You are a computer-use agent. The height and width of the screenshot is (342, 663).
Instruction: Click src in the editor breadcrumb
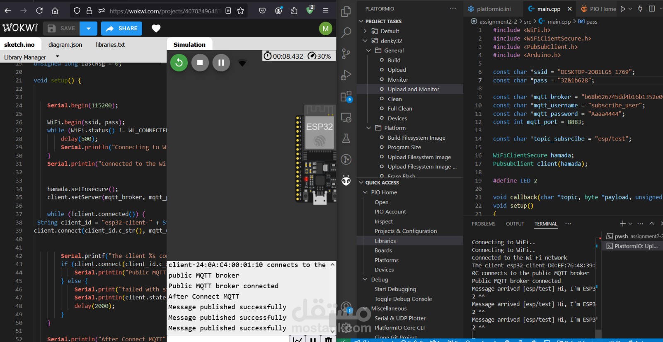pos(527,22)
